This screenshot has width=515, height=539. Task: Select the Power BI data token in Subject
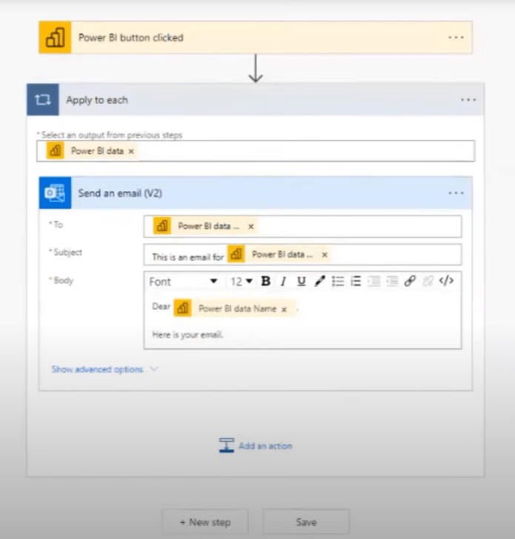point(278,255)
